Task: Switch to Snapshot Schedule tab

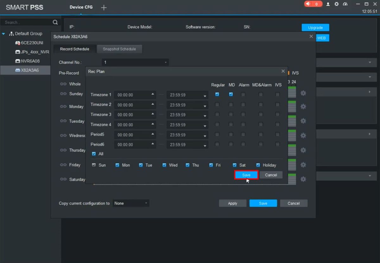Action: 119,49
